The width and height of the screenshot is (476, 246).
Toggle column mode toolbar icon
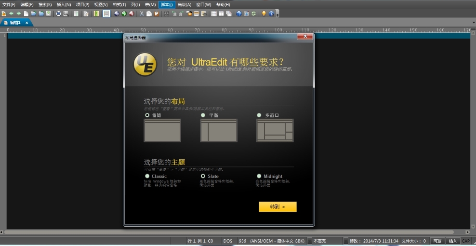(96, 14)
